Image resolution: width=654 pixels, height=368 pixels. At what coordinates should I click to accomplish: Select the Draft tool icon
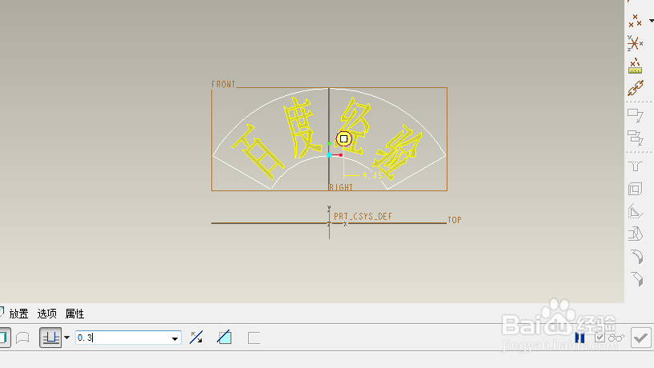point(636,234)
